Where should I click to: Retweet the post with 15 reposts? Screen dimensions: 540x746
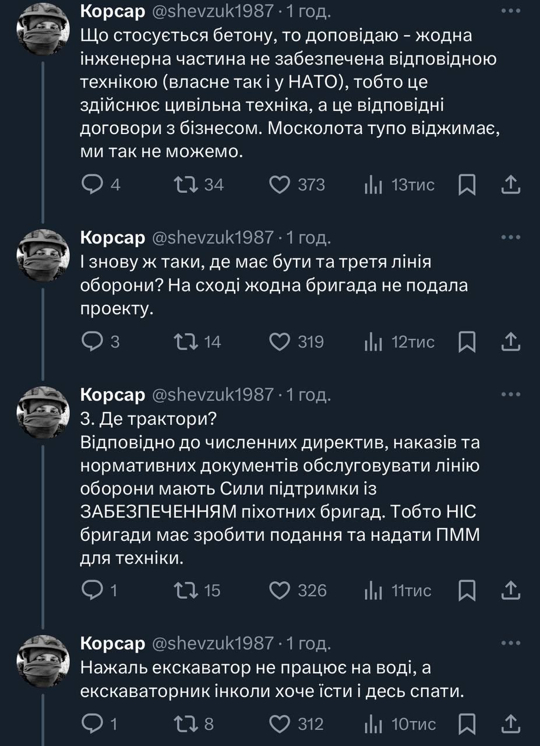tap(186, 590)
